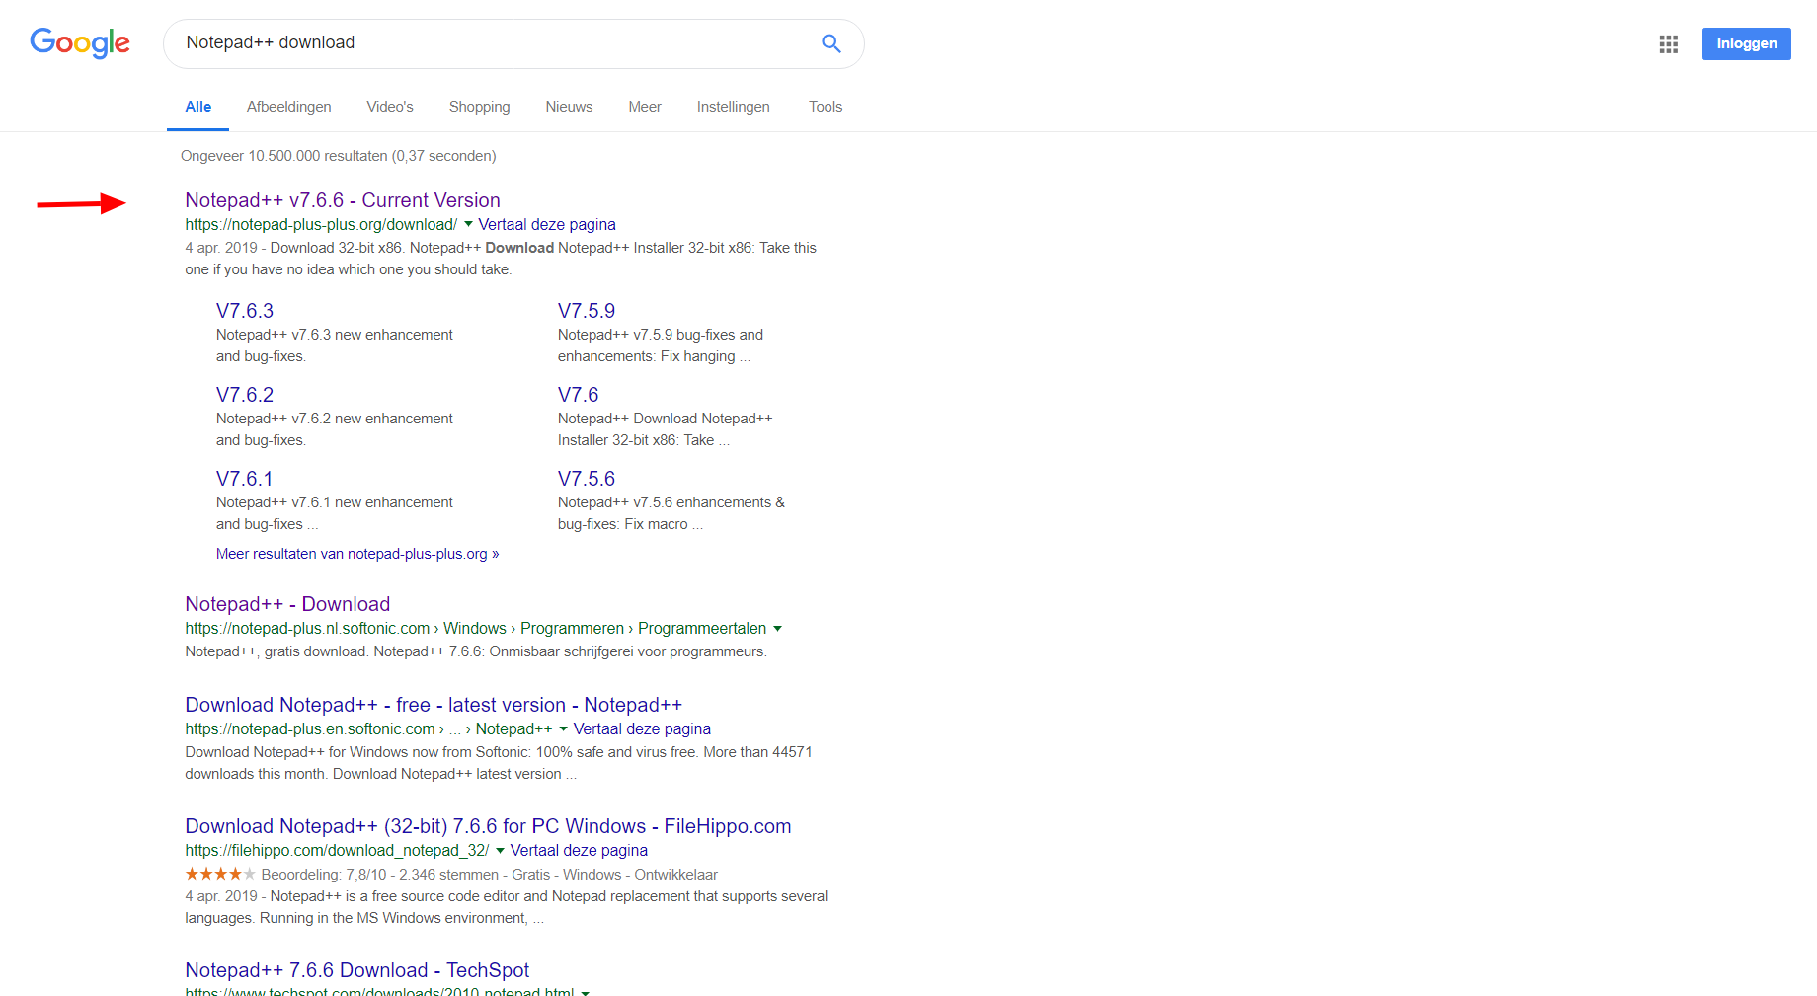1817x996 pixels.
Task: Click the Inloggen button
Action: point(1746,43)
